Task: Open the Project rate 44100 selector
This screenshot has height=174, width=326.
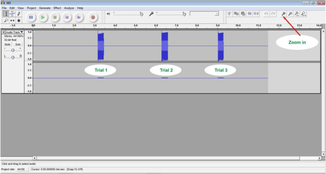Action: click(23, 169)
